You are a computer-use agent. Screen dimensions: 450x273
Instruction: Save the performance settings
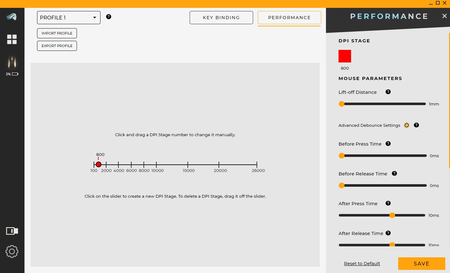[421, 264]
